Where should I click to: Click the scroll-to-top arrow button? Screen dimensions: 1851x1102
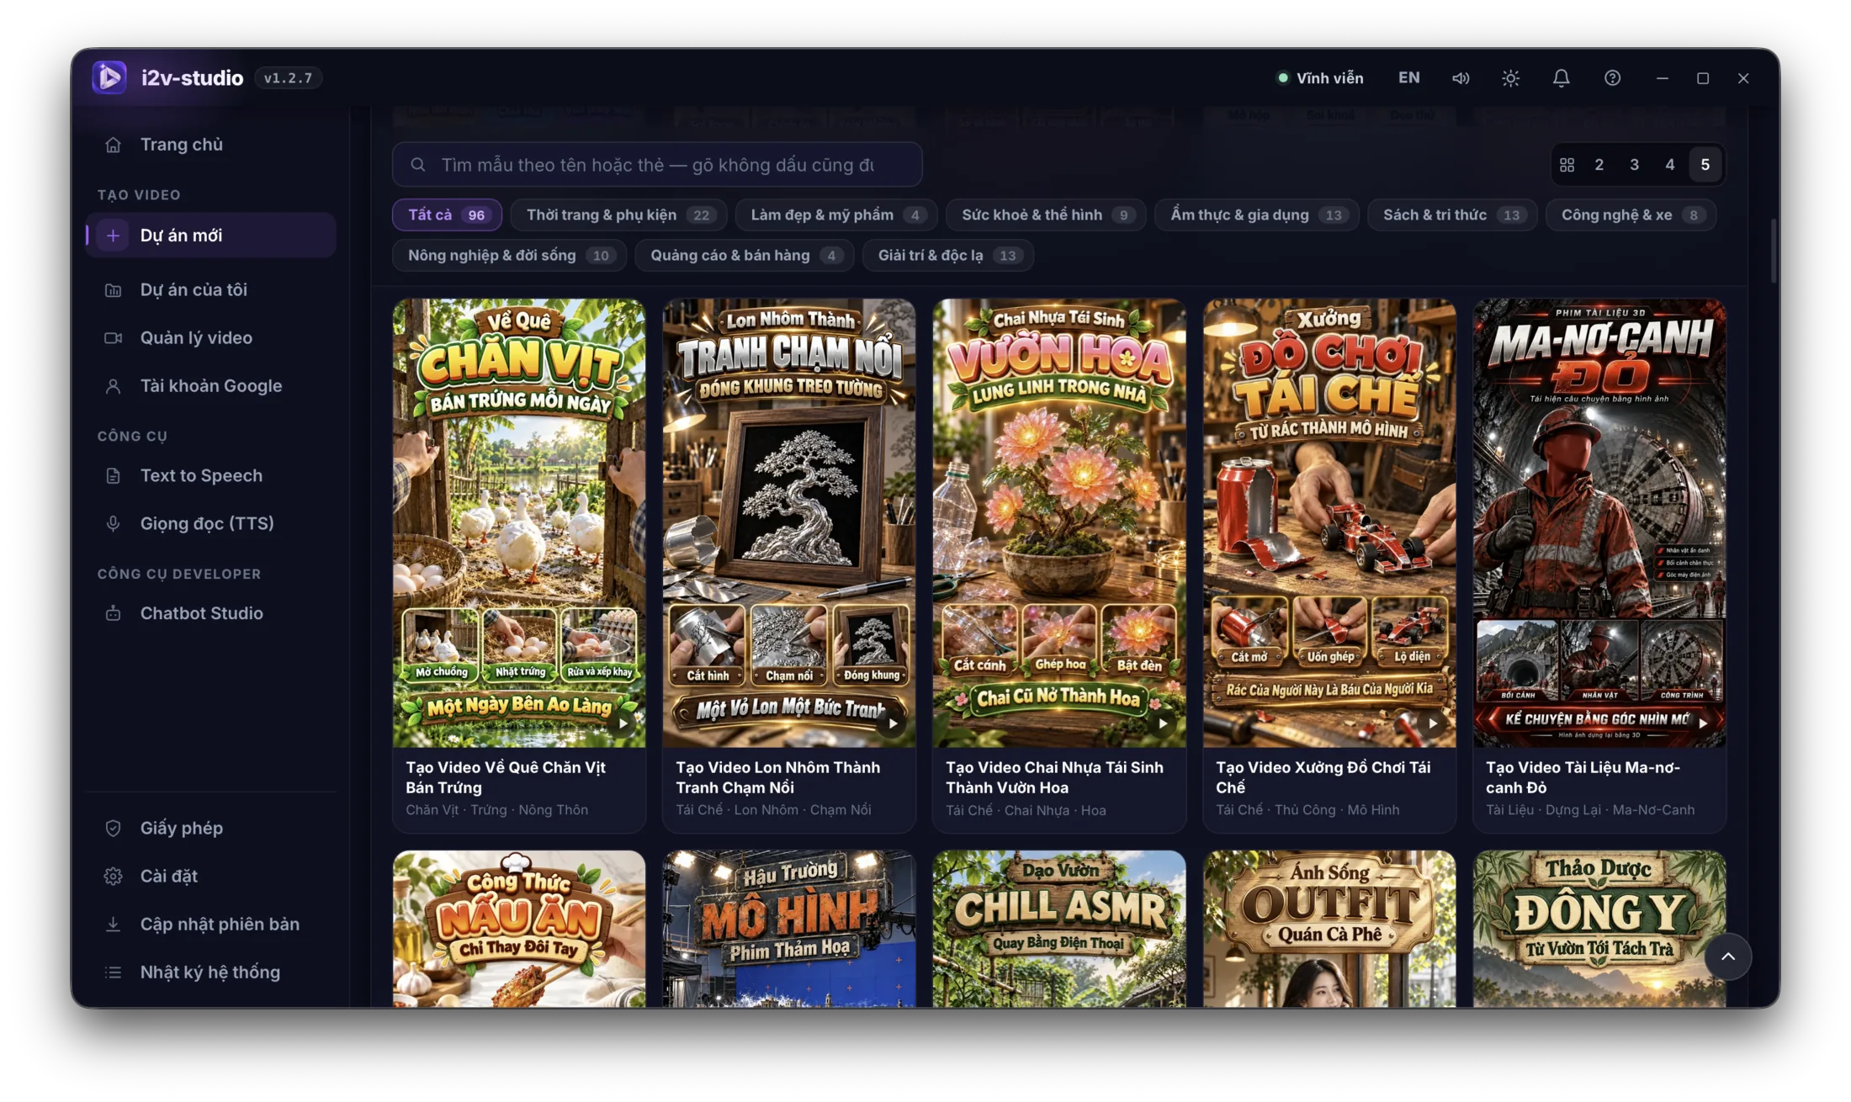coord(1728,956)
